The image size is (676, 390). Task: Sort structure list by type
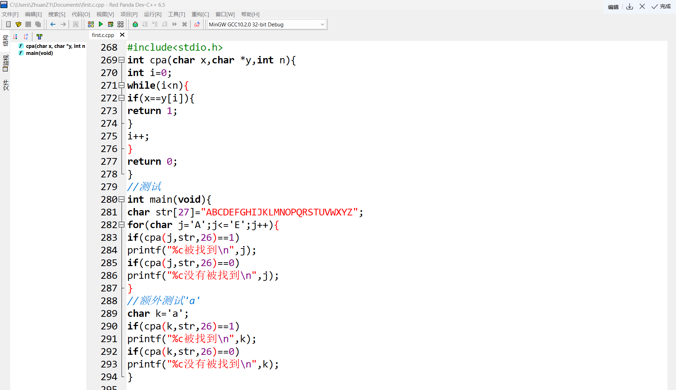tap(15, 36)
